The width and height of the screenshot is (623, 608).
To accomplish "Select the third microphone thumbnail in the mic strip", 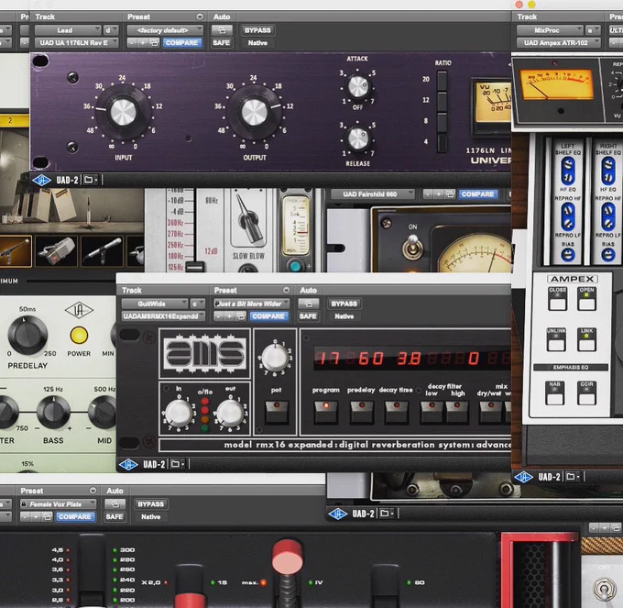I will pos(102,251).
